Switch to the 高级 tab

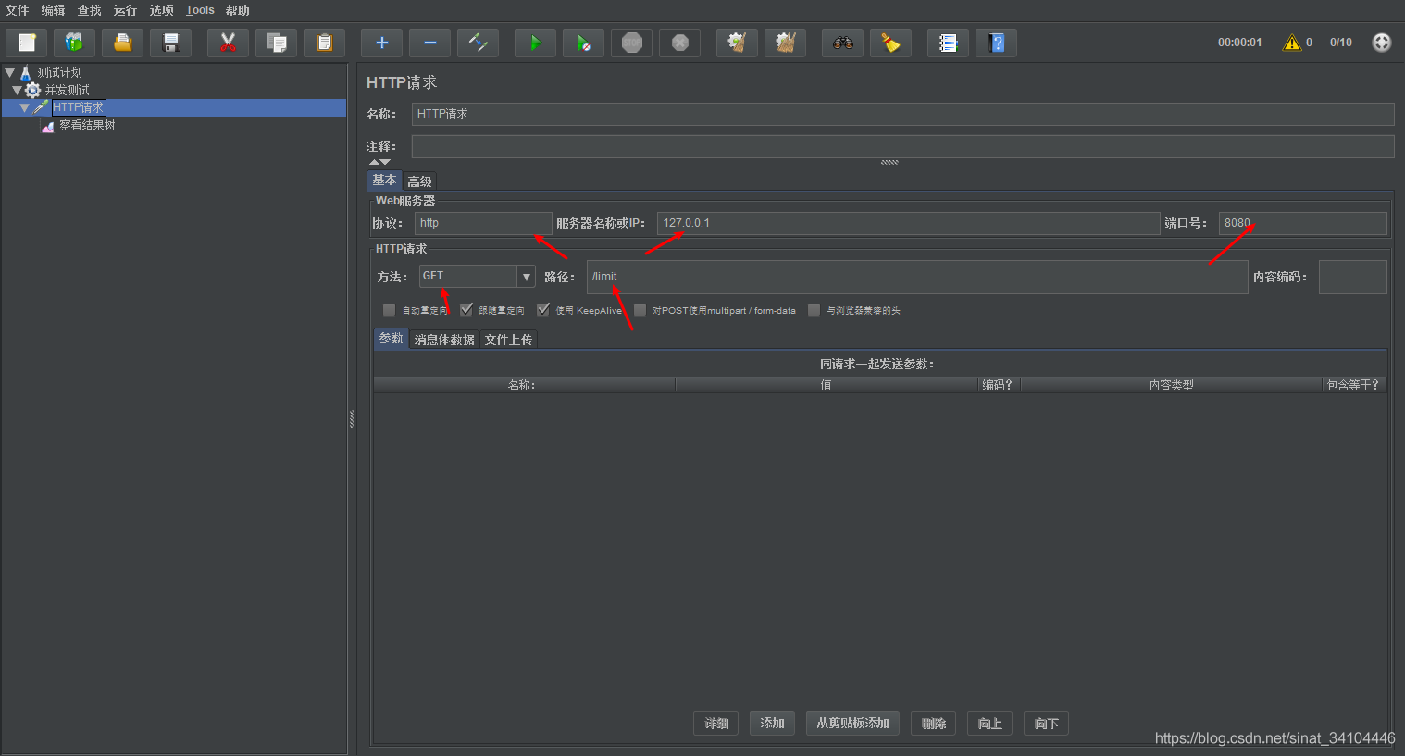point(419,180)
